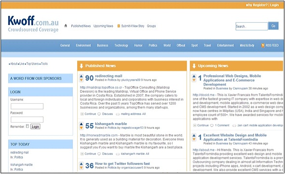Open user pluckyyears89 profile

point(131,80)
